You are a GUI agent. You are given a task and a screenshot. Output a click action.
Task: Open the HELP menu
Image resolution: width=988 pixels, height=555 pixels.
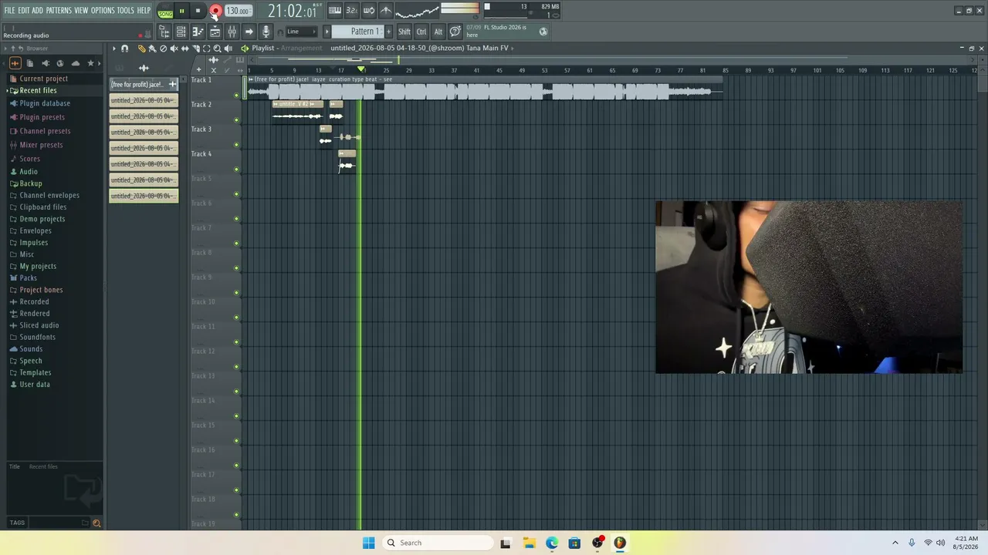144,11
